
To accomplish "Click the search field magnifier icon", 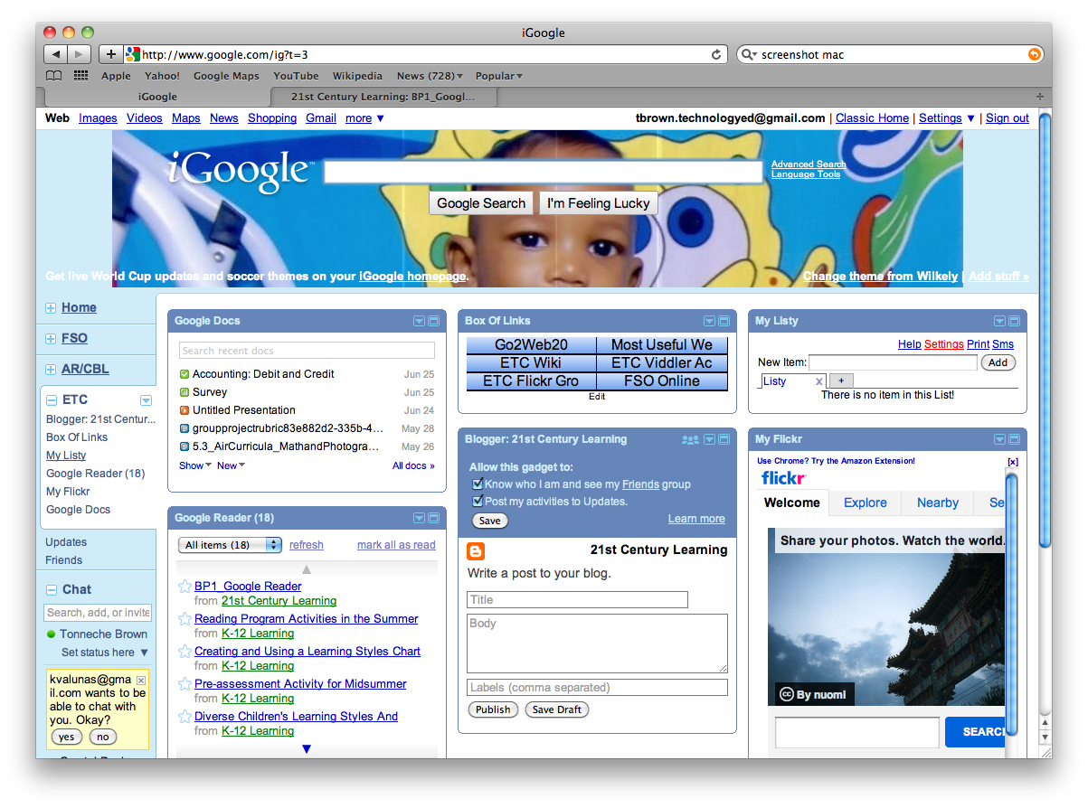I will pyautogui.click(x=748, y=54).
